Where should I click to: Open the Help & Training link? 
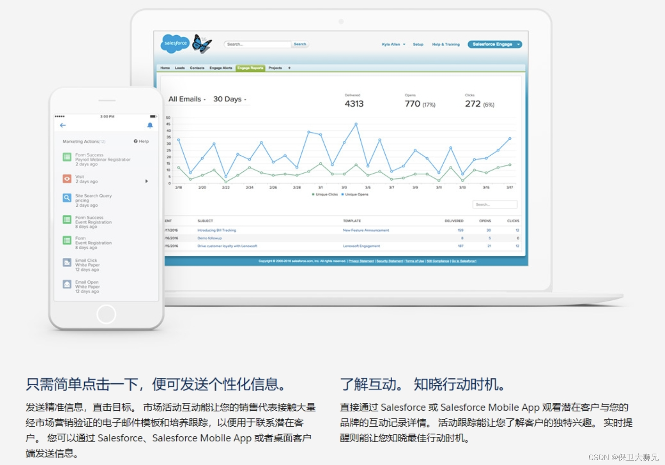click(446, 44)
